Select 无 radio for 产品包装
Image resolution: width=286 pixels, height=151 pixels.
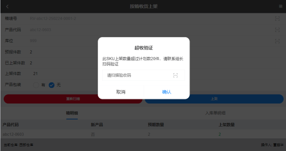[x=51, y=85]
